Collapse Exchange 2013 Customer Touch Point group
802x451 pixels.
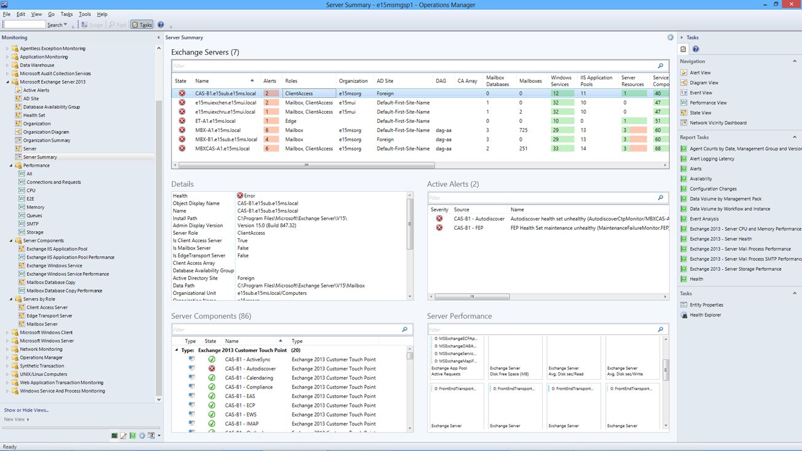coord(176,350)
